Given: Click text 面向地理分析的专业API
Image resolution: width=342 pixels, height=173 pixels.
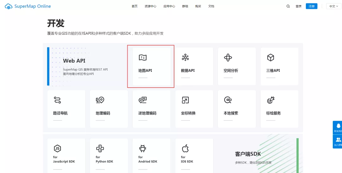Looking at the screenshot, I should 78,74.
